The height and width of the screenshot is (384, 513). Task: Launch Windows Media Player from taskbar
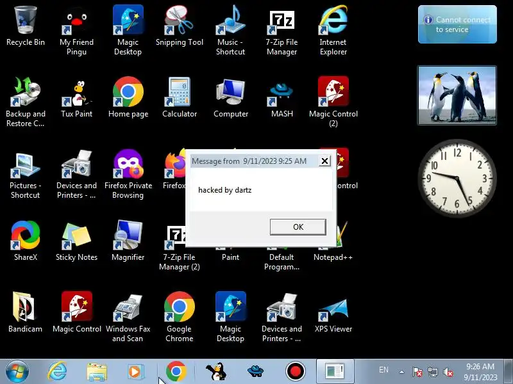click(135, 372)
